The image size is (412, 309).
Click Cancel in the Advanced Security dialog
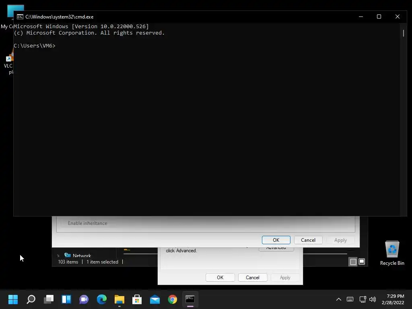point(308,240)
